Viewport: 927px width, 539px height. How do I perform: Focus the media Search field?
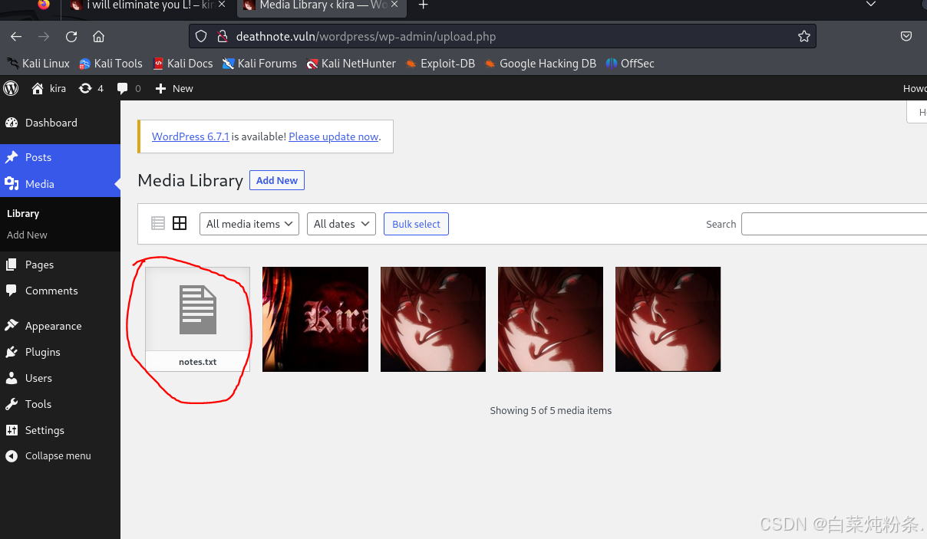tap(834, 224)
